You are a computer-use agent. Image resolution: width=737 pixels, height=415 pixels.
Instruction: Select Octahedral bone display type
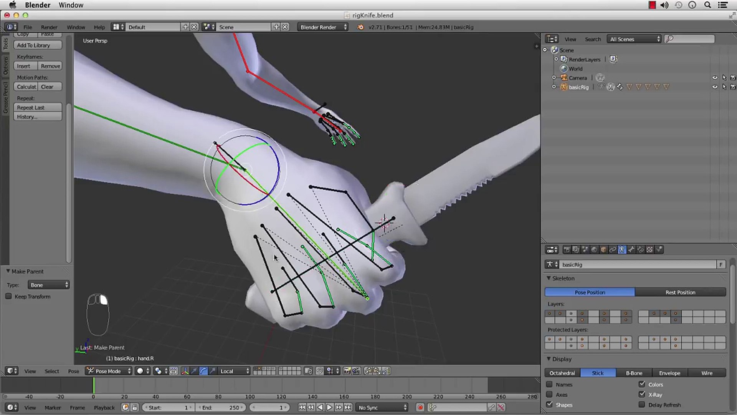click(562, 373)
